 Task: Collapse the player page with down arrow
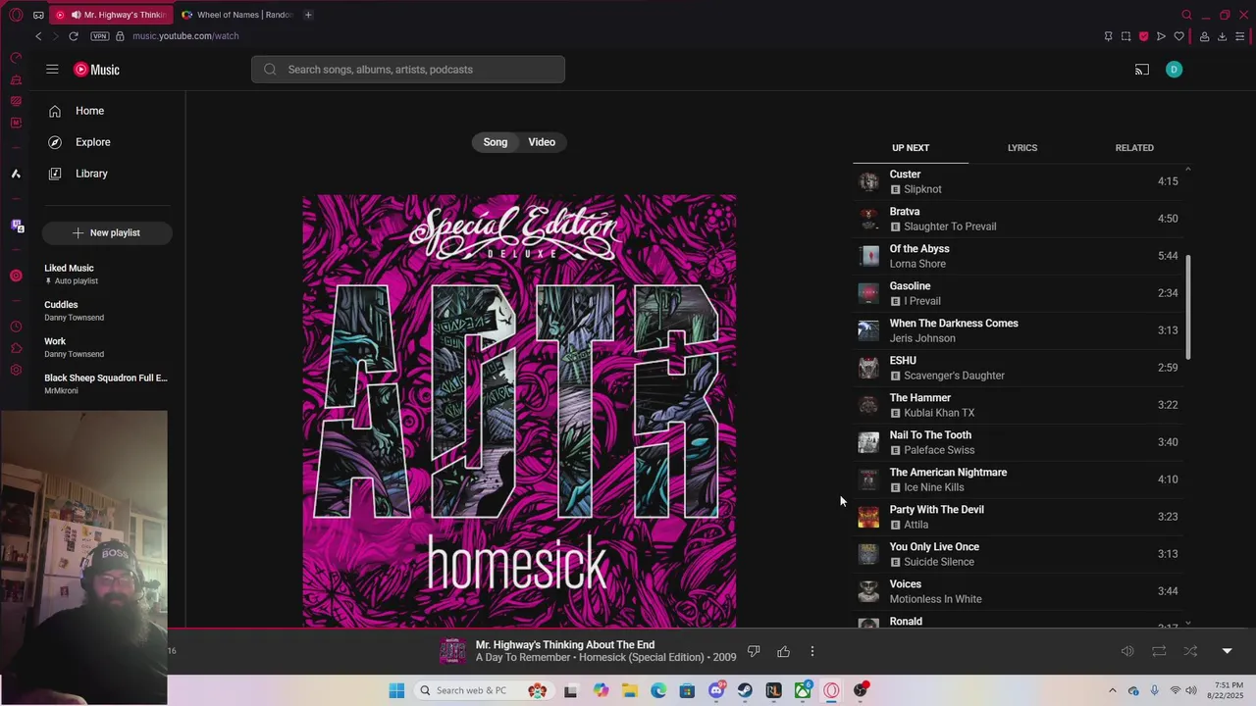pos(1227,651)
